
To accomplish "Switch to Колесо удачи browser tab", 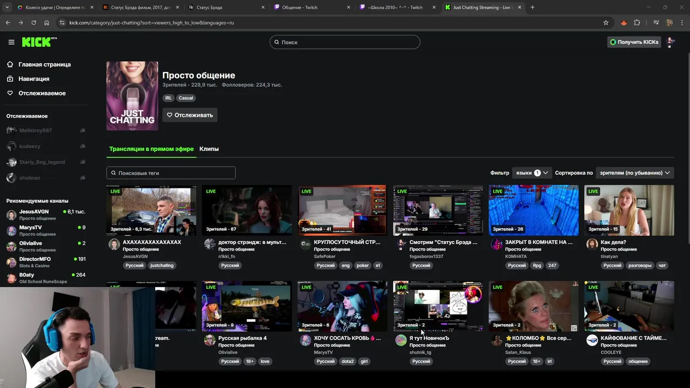I will (x=54, y=8).
